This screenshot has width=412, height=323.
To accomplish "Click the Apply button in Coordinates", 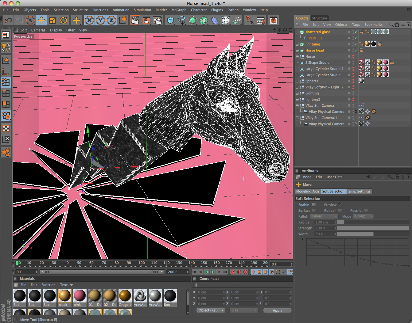I will click(x=277, y=310).
